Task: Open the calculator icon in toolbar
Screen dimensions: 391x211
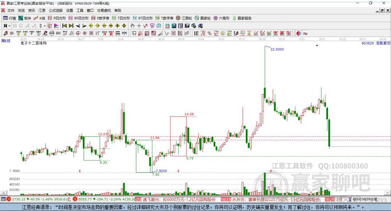Action: pos(174,26)
